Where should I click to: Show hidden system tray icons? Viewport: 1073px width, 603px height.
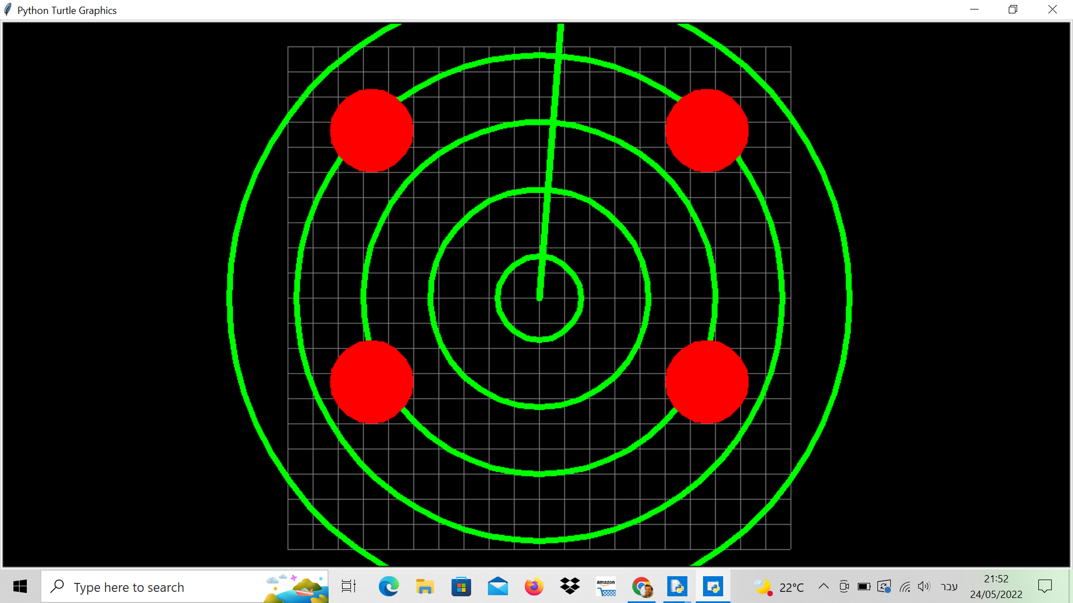823,586
